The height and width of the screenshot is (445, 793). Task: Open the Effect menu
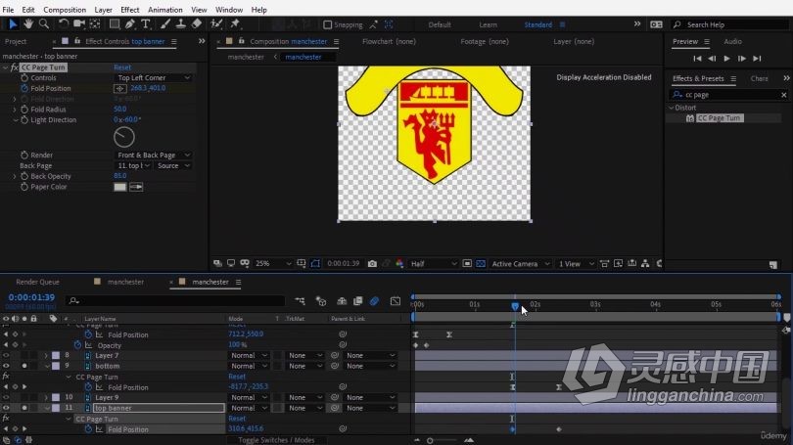click(x=130, y=10)
